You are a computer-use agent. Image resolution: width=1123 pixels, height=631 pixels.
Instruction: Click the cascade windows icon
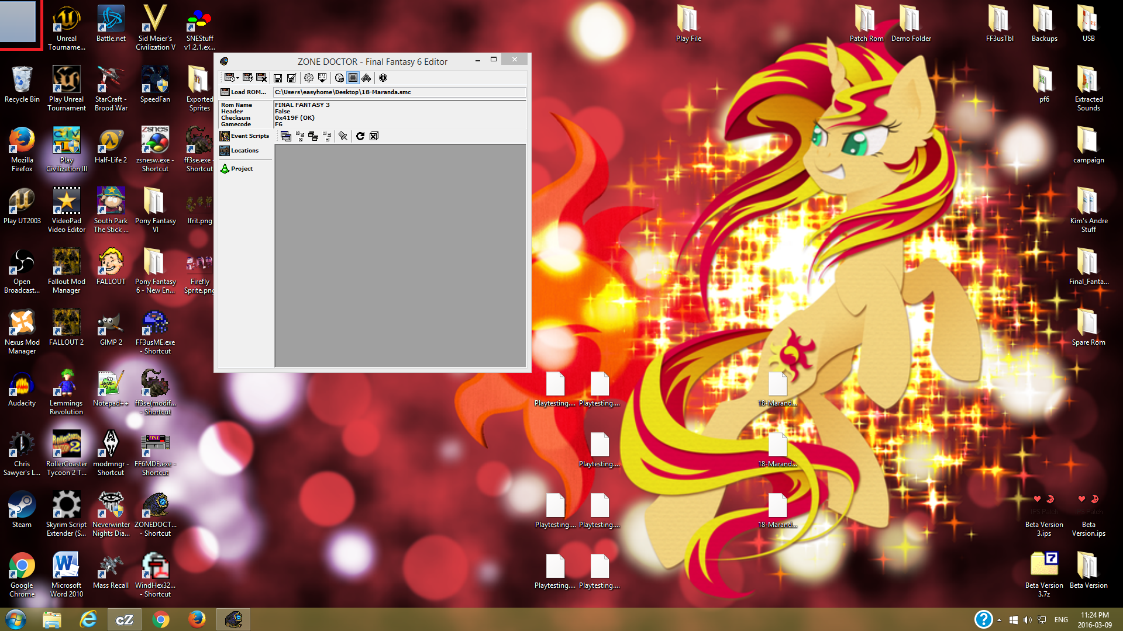286,136
